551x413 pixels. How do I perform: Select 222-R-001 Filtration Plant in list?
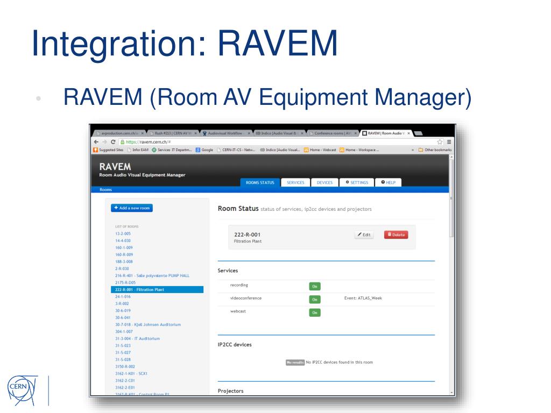click(157, 290)
